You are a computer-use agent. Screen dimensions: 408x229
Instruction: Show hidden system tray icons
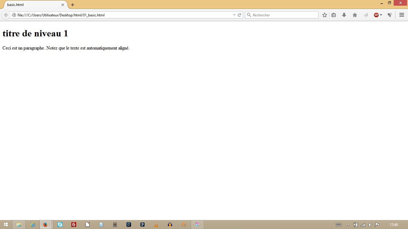[348, 225]
